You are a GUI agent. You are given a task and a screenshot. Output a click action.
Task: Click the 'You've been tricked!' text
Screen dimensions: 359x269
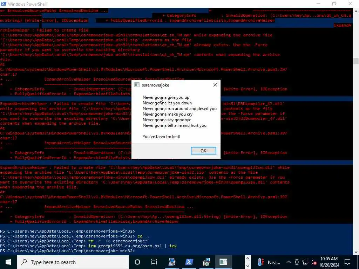[x=161, y=137]
